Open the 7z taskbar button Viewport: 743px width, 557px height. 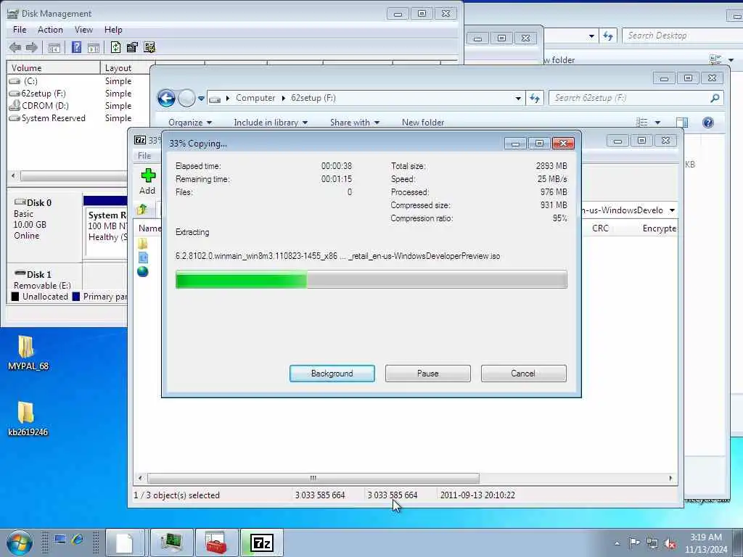pos(261,542)
